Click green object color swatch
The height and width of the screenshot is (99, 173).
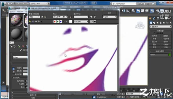coord(170,55)
